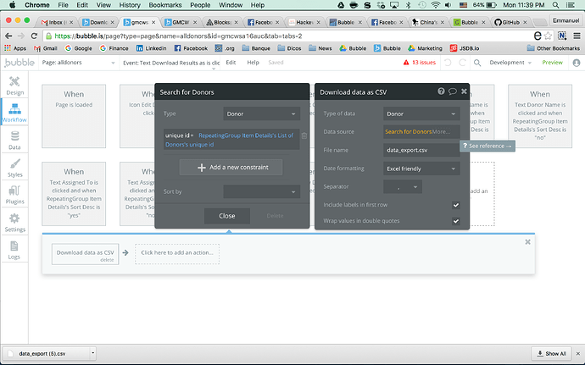
Task: Click delete under Download data as CSV action
Action: (x=107, y=260)
